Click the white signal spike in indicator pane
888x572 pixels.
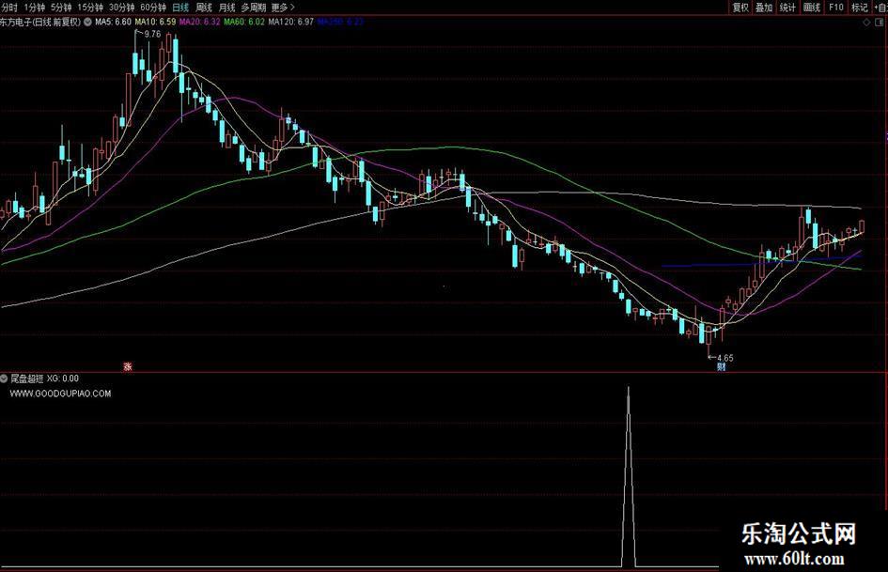click(x=628, y=477)
